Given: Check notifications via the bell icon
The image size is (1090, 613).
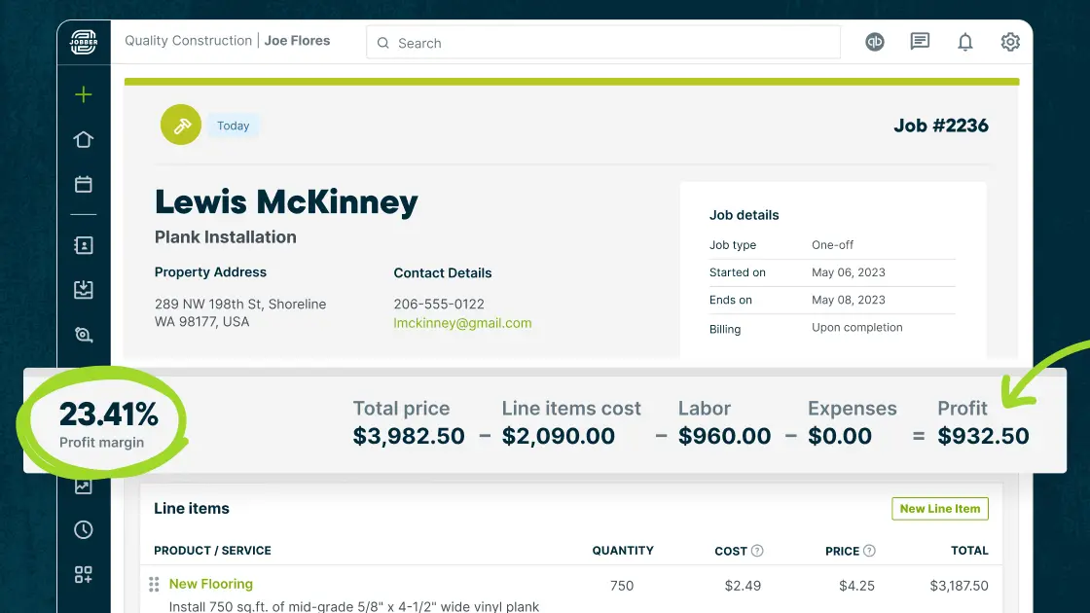Looking at the screenshot, I should 964,42.
